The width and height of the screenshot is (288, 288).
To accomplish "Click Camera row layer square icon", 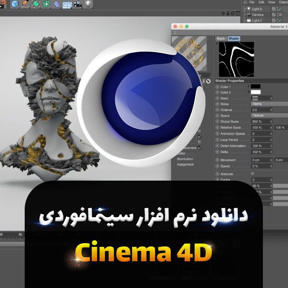I will point(274,15).
